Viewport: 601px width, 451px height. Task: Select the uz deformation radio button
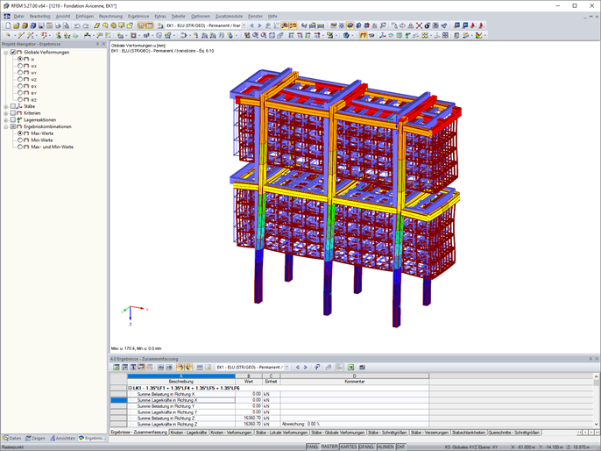20,79
